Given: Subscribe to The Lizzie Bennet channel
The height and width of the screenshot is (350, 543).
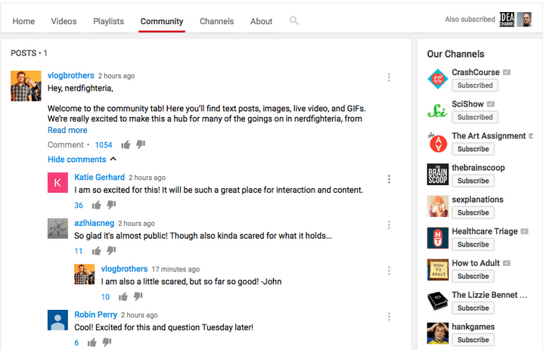Looking at the screenshot, I should pyautogui.click(x=473, y=308).
